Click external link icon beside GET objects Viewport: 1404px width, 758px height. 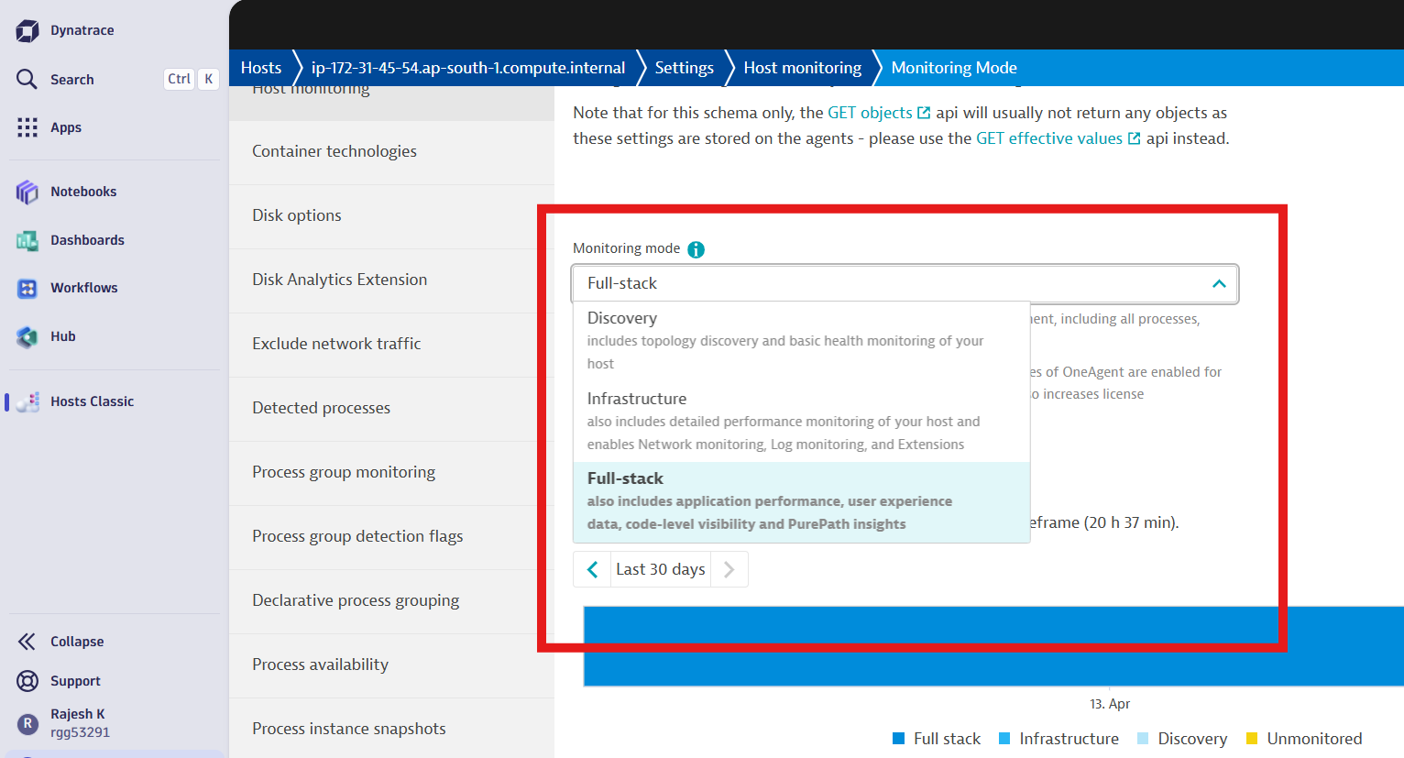pyautogui.click(x=924, y=113)
